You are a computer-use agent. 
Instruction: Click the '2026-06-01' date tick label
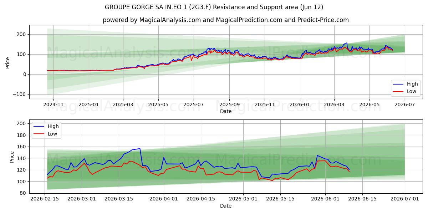point(325,199)
